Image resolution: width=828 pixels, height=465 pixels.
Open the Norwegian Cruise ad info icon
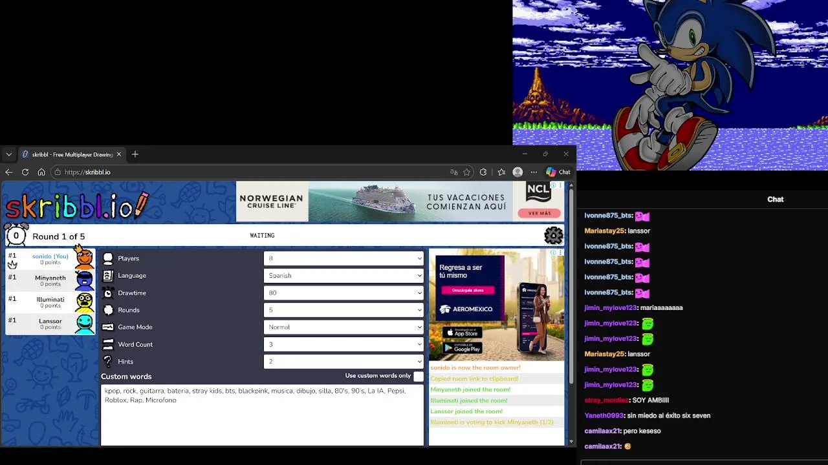click(x=553, y=185)
